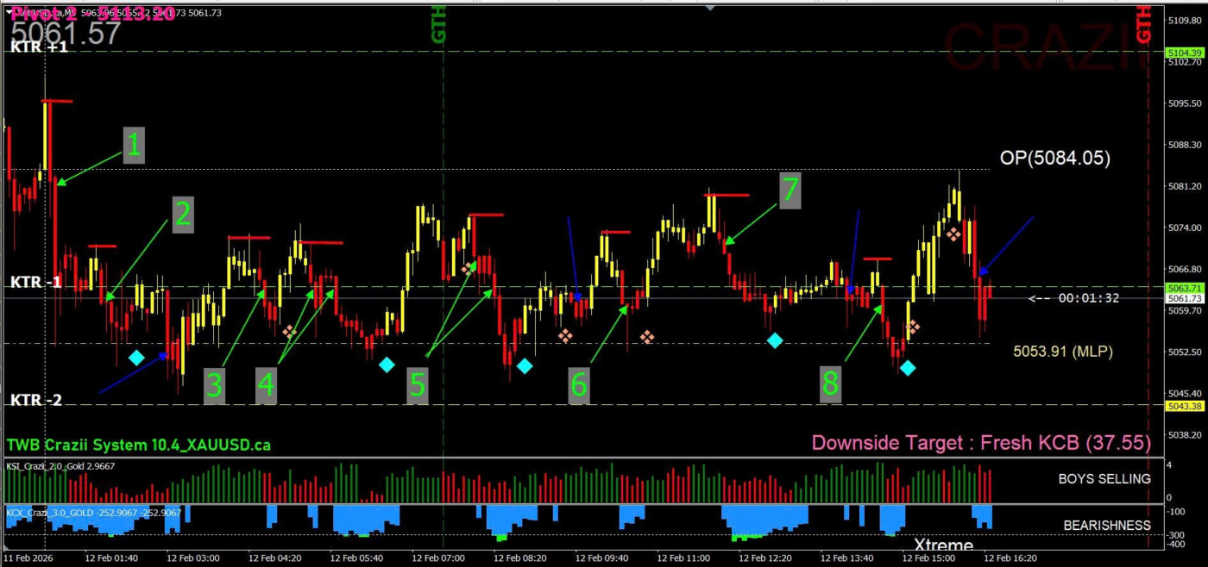Viewport: 1208px width, 567px height.
Task: Click the green number 1 annotation label
Action: tap(133, 146)
